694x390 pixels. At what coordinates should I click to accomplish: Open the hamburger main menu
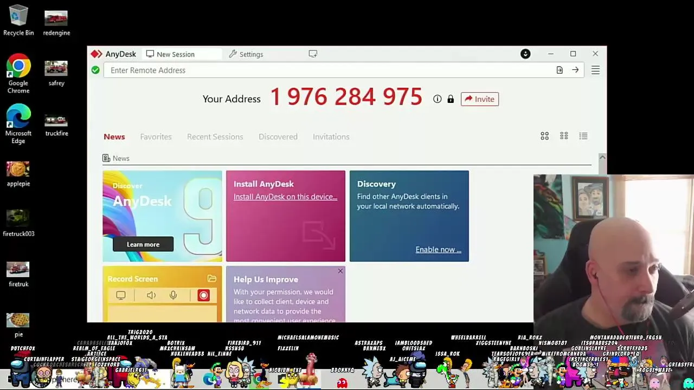[x=595, y=70]
